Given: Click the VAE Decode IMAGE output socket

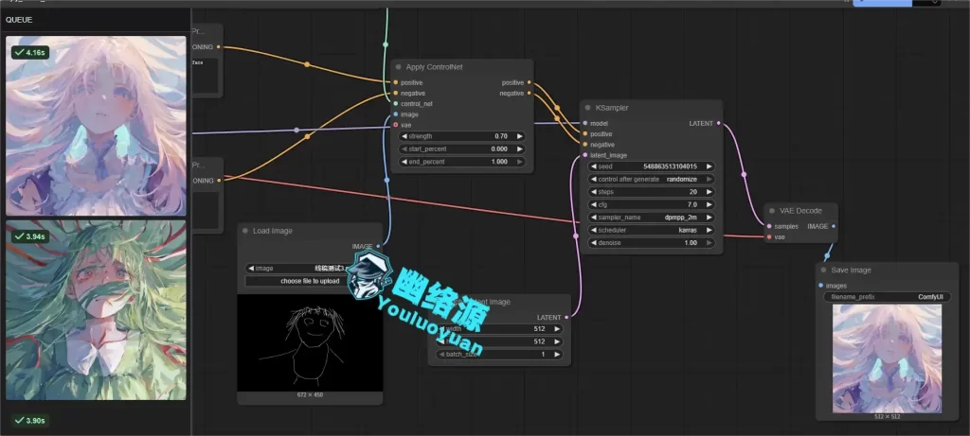Looking at the screenshot, I should [x=832, y=227].
